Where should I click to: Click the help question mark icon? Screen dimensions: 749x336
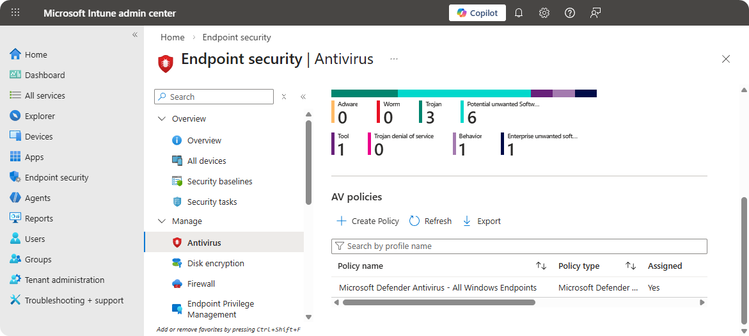tap(570, 13)
